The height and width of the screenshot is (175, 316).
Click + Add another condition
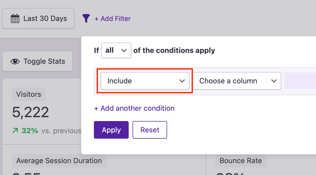tap(134, 108)
